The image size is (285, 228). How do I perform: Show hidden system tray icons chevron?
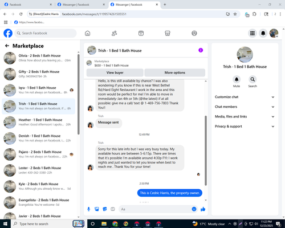click(230, 224)
